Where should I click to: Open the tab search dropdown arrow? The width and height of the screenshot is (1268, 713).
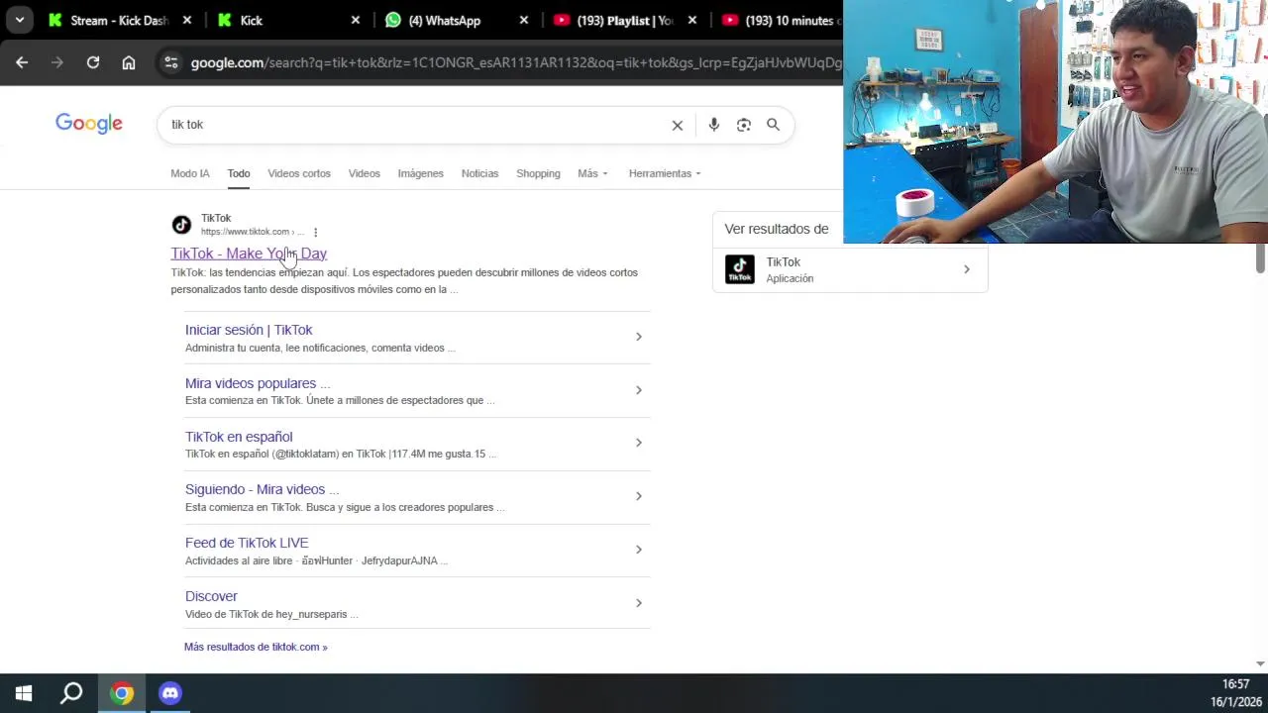(19, 20)
